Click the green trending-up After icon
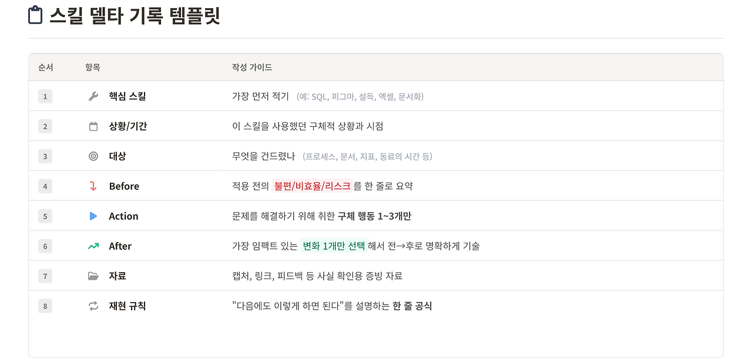The image size is (752, 362). tap(93, 246)
